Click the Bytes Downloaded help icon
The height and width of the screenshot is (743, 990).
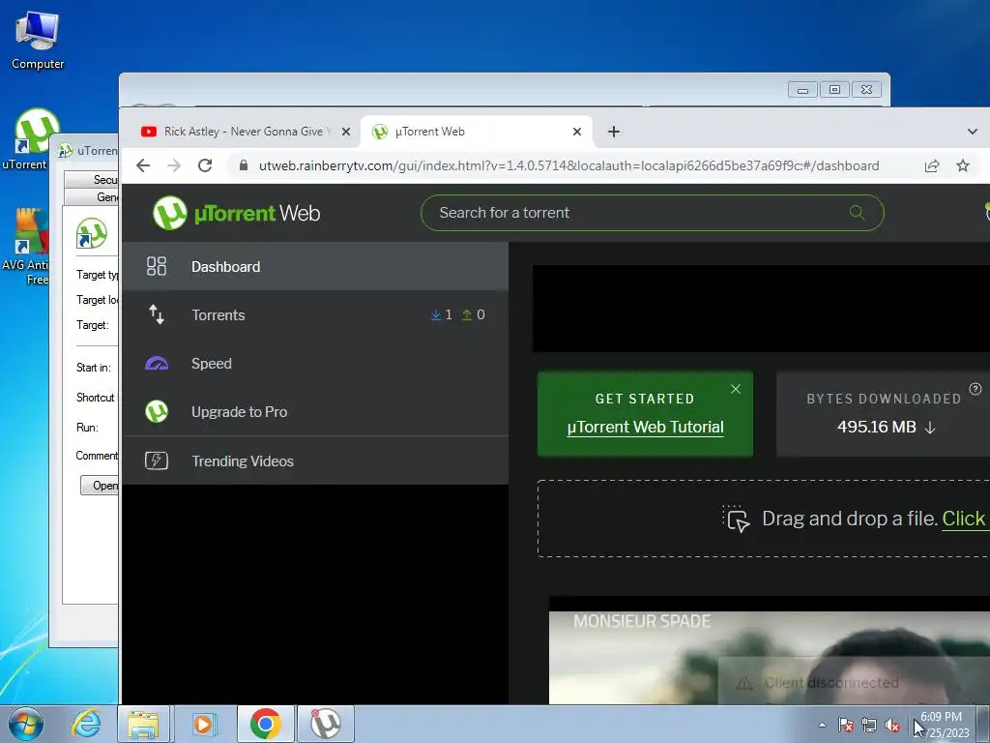tap(975, 389)
